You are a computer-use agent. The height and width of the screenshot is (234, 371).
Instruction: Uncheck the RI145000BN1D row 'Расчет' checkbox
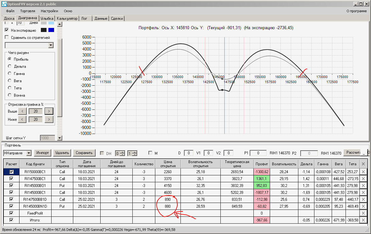coord(11,206)
